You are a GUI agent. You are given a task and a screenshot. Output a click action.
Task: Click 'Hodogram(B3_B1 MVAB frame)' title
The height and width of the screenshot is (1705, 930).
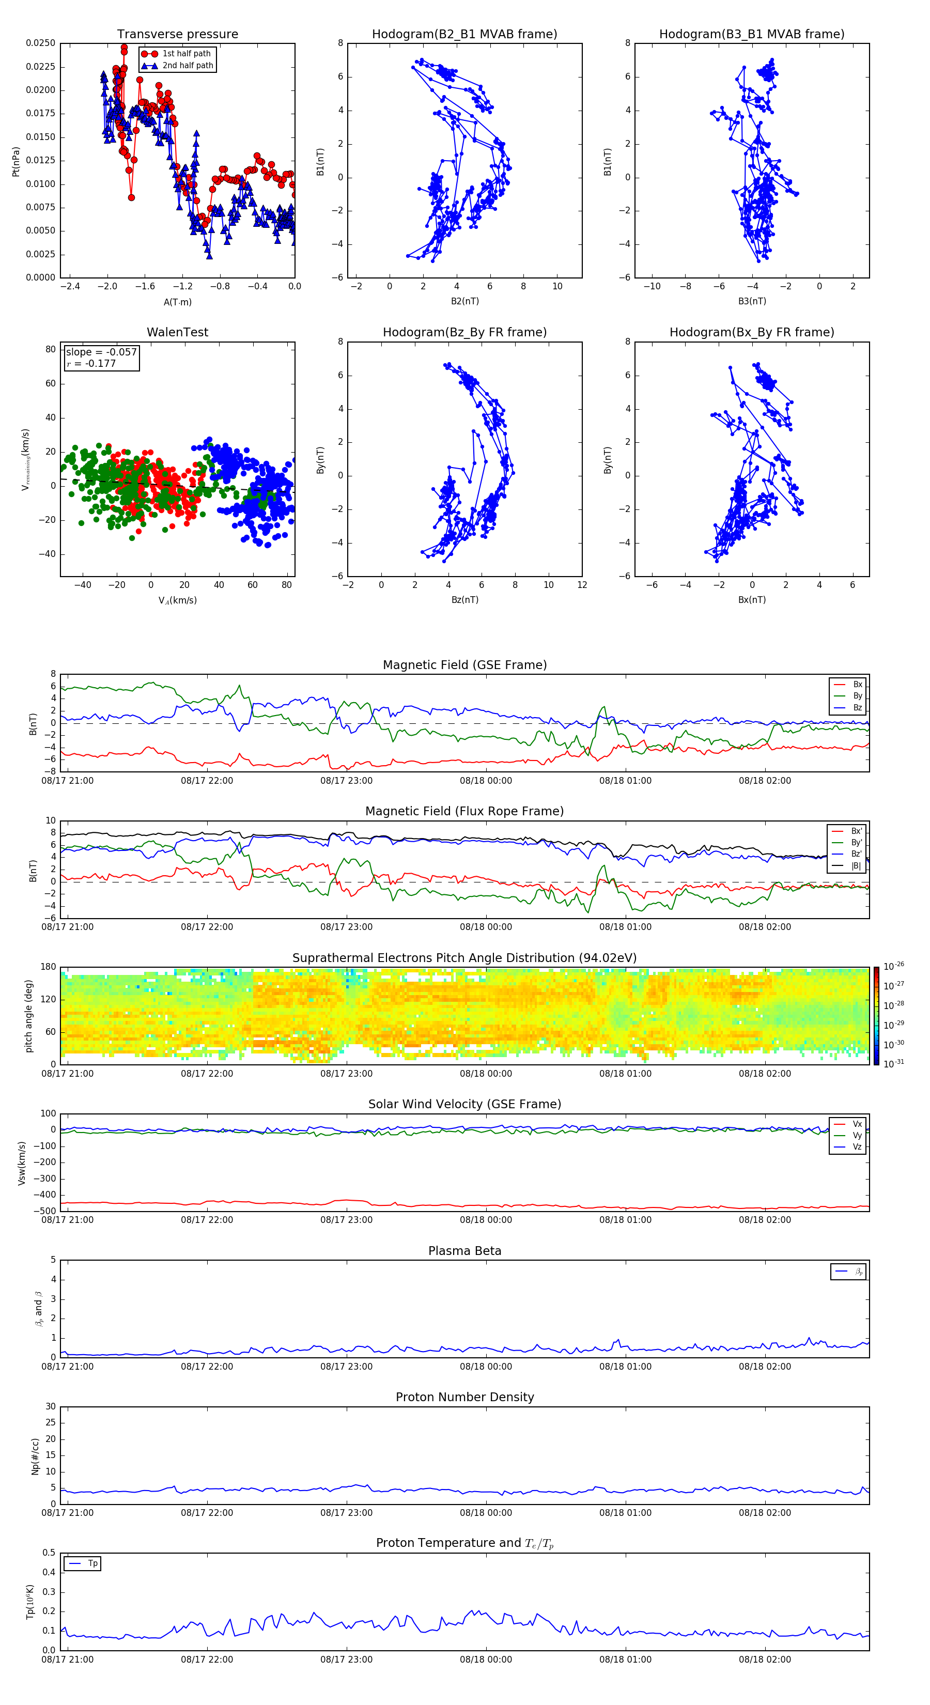click(x=752, y=35)
